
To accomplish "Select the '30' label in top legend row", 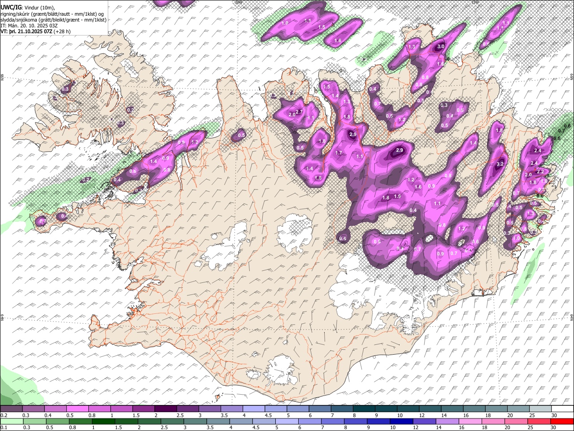I will [x=554, y=415].
